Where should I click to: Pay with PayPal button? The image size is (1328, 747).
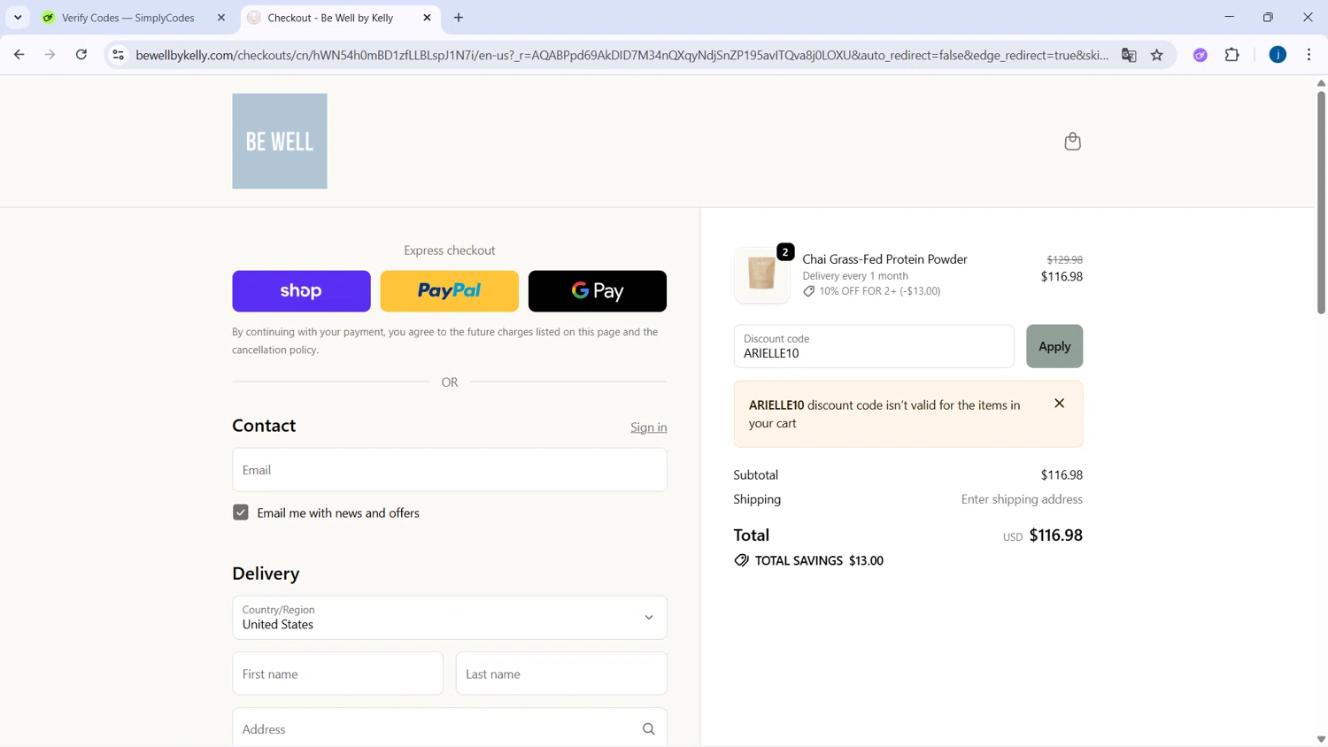(450, 291)
